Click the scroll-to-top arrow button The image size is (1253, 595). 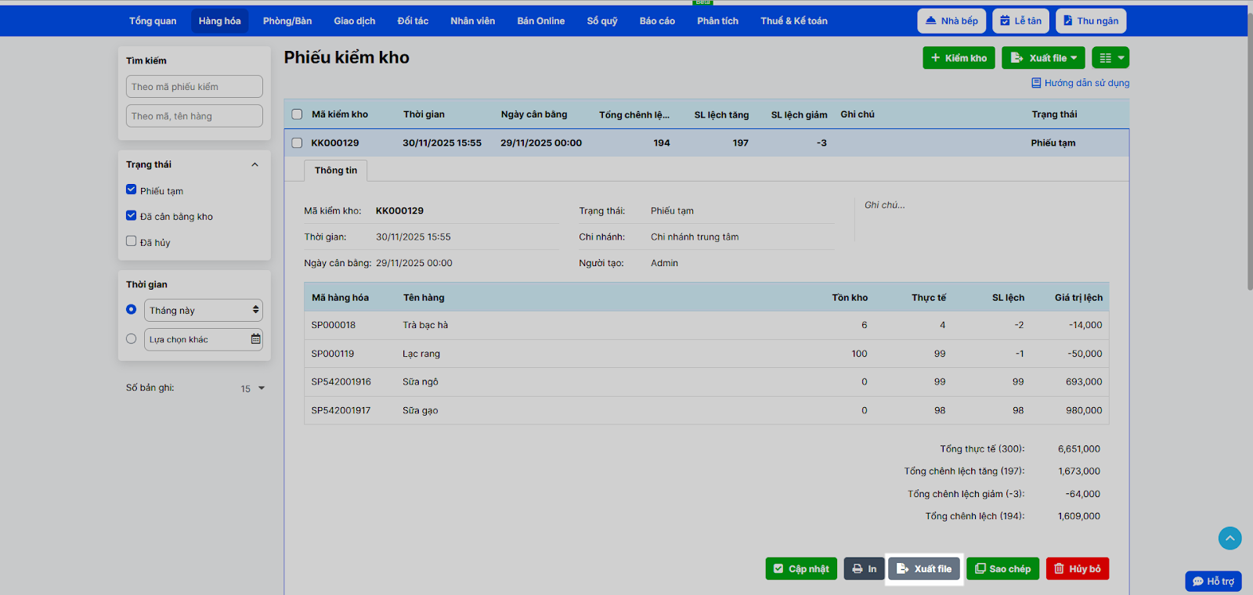pyautogui.click(x=1230, y=538)
